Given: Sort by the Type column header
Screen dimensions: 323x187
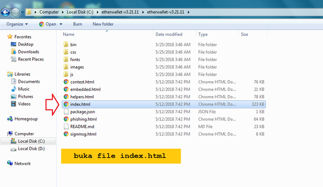Looking at the screenshot, I should coord(203,34).
